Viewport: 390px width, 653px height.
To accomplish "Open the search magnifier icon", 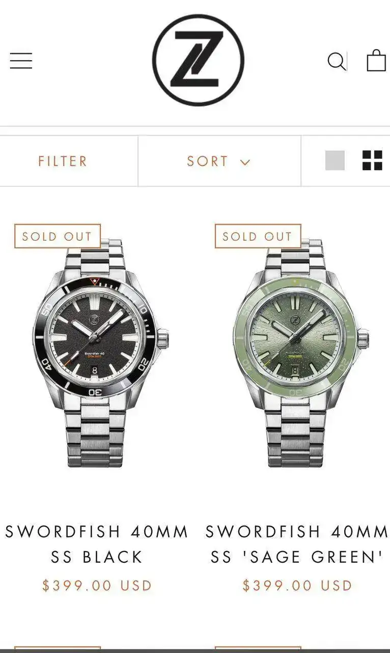I will pos(337,61).
